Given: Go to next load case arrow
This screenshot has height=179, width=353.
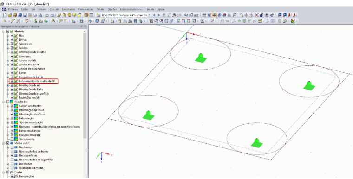Looking at the screenshot, I should tap(159, 15).
